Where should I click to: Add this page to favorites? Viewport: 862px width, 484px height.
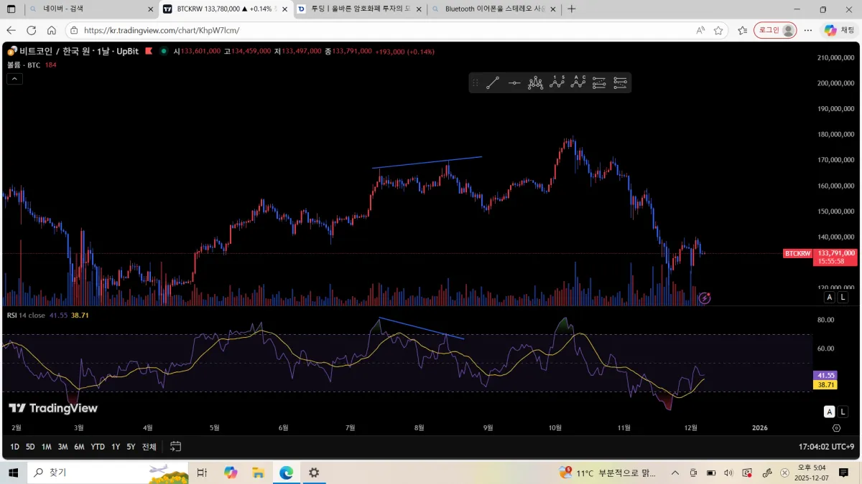point(718,30)
